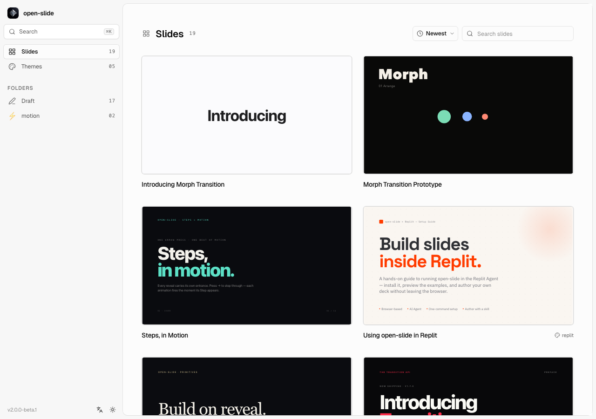Screen dimensions: 596x419
Task: Click the magnifier icon in sidebar Search
Action: click(12, 32)
